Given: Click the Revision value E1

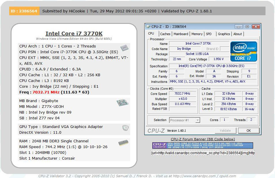Looking at the screenshot, I should [249, 76].
